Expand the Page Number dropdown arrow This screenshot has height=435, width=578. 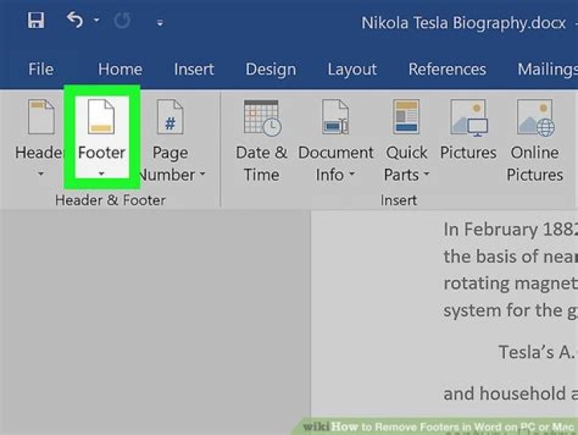click(x=203, y=174)
